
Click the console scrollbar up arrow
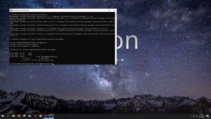[x=116, y=13]
